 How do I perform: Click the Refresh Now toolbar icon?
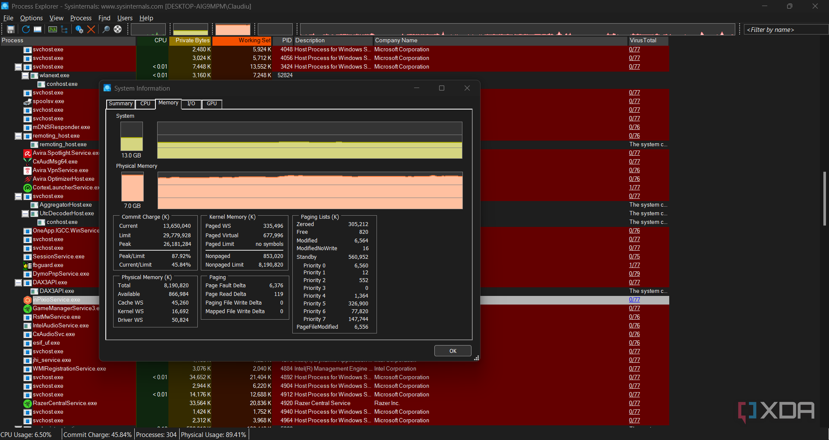[x=26, y=29]
